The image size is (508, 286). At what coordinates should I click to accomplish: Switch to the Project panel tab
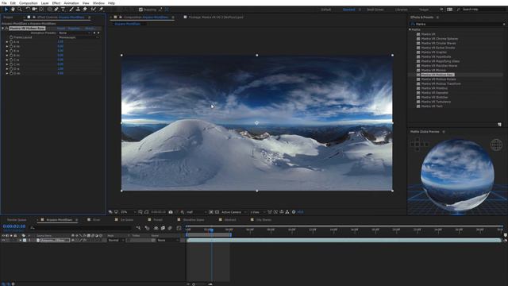8,17
